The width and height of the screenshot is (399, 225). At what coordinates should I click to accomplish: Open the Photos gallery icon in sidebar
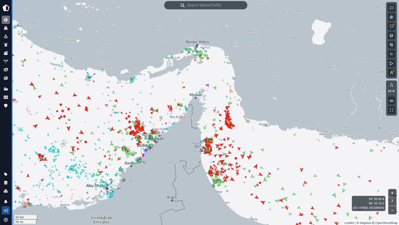click(6, 70)
